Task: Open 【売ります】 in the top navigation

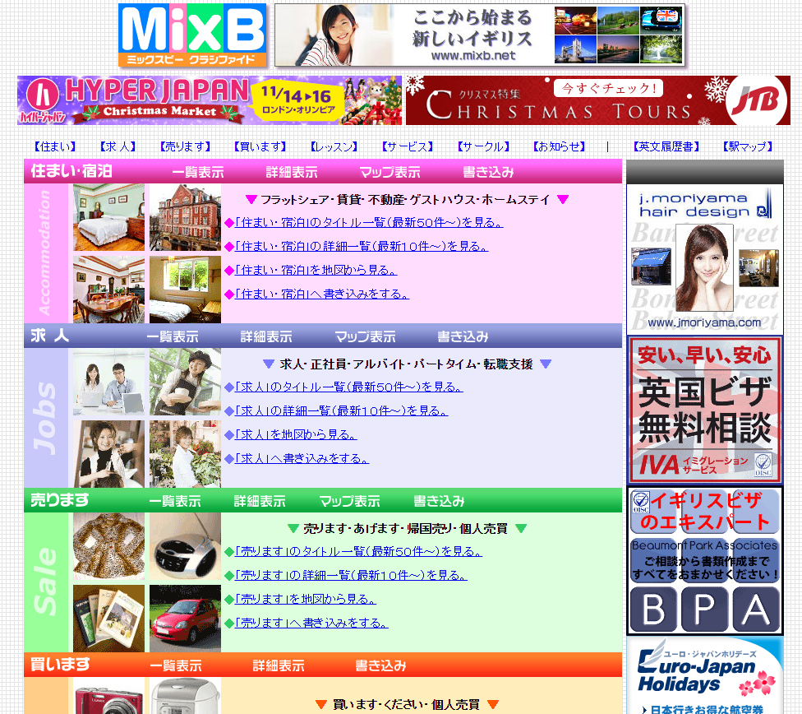Action: pyautogui.click(x=185, y=147)
